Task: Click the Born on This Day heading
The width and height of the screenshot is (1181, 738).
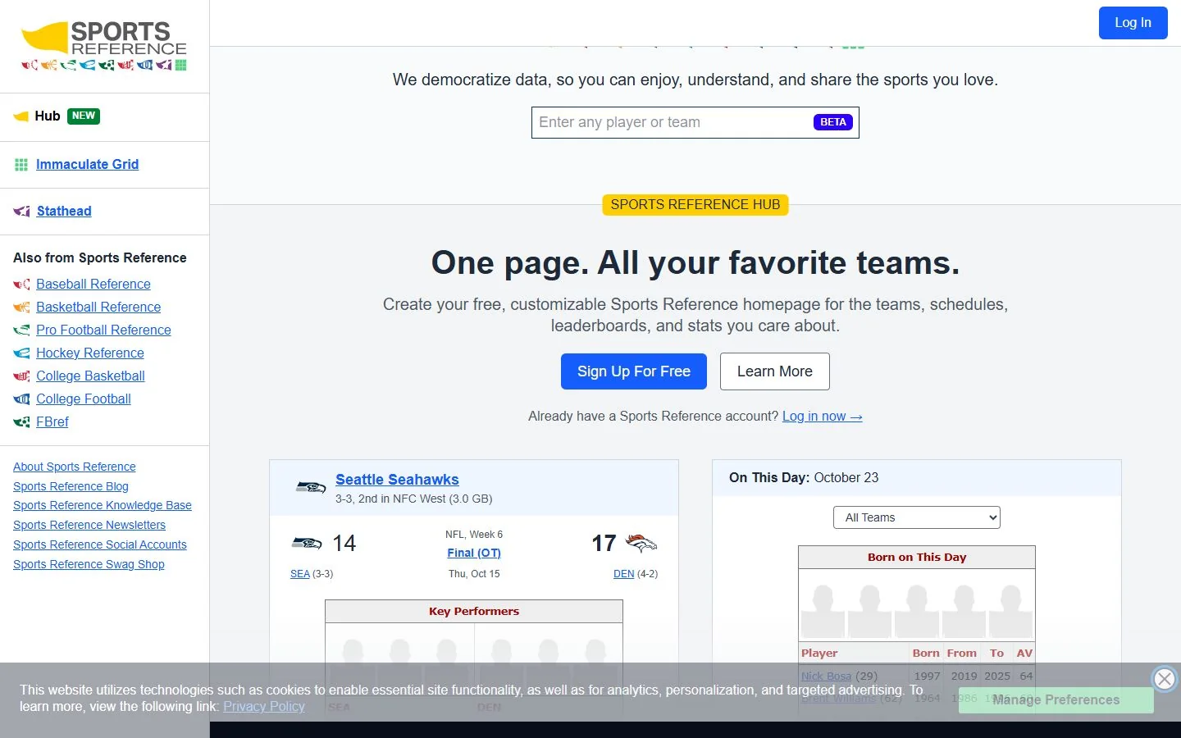Action: point(917,558)
